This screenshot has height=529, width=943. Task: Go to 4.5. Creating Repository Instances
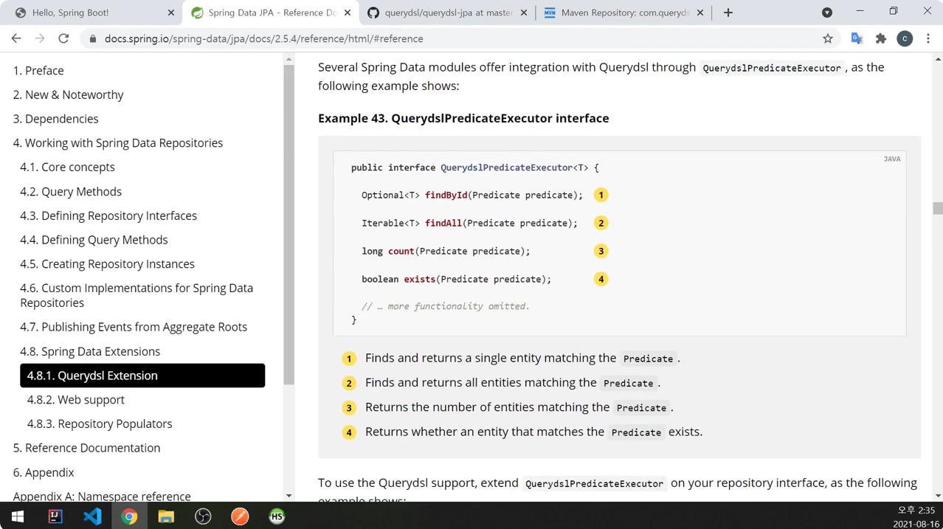tap(107, 264)
